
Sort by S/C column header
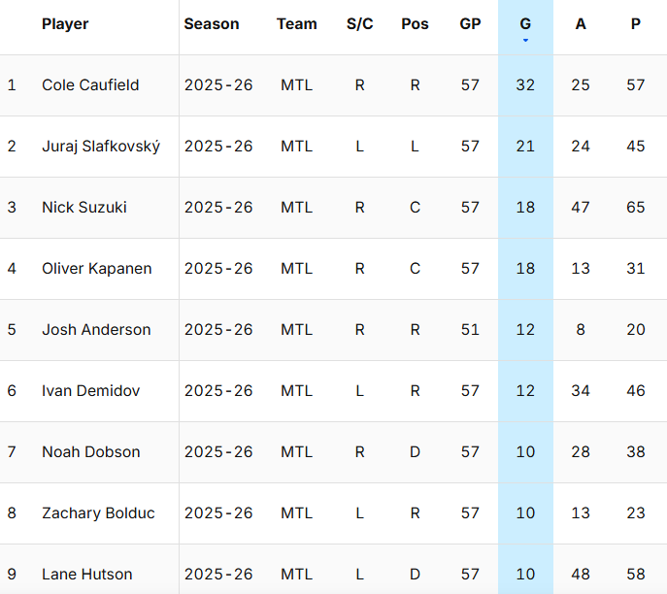click(359, 23)
